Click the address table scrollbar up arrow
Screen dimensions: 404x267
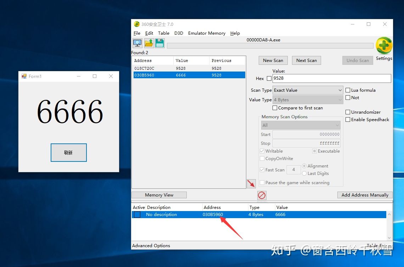(x=389, y=214)
